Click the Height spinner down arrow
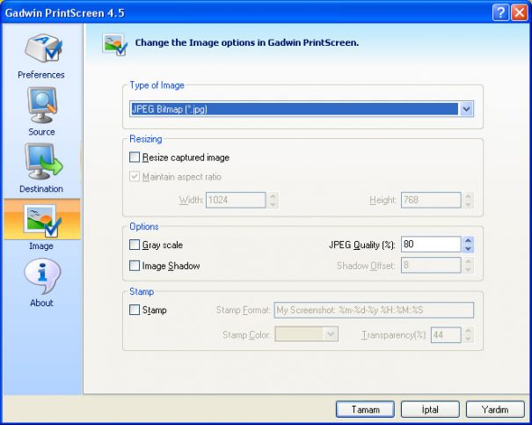This screenshot has height=425, width=532. point(468,204)
